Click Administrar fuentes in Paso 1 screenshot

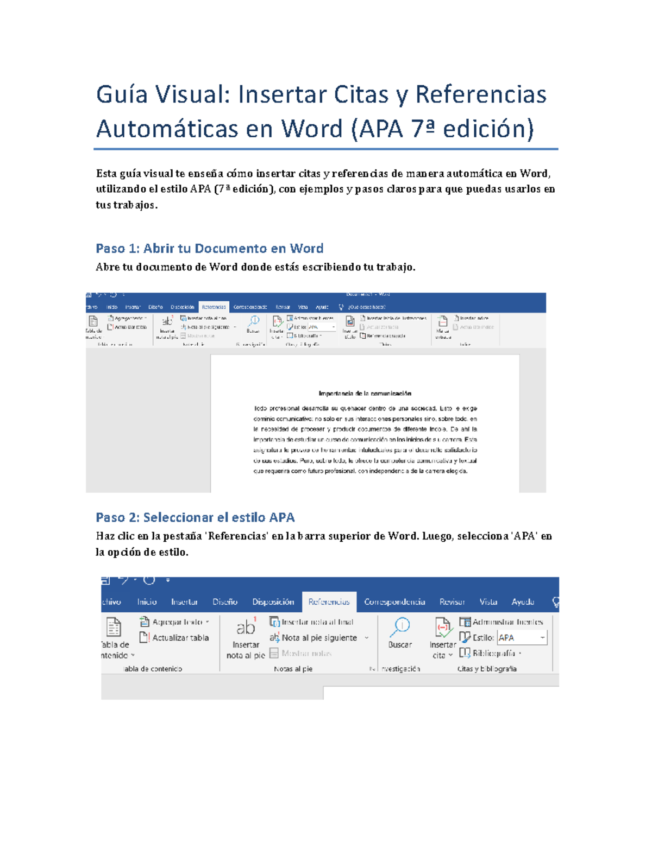[x=310, y=318]
